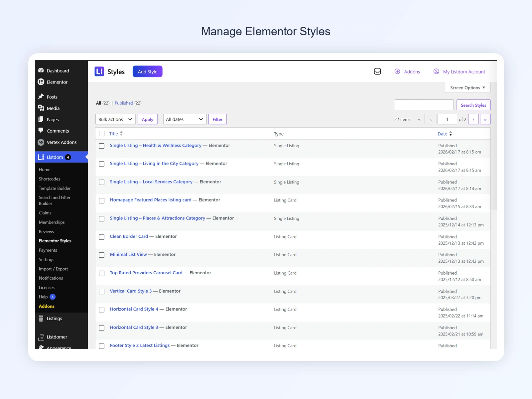The height and width of the screenshot is (399, 532).
Task: Check Places & Attractions Category checkbox
Action: point(102,218)
